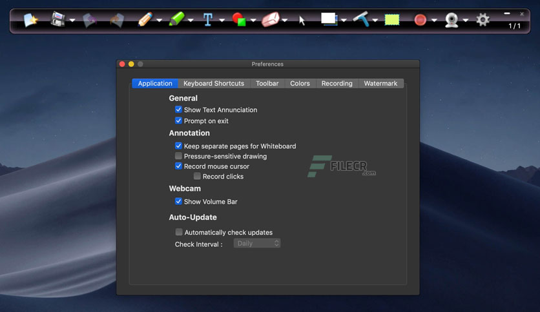Click the Webcam section heading
Screen dimensions: 540x312
185,189
